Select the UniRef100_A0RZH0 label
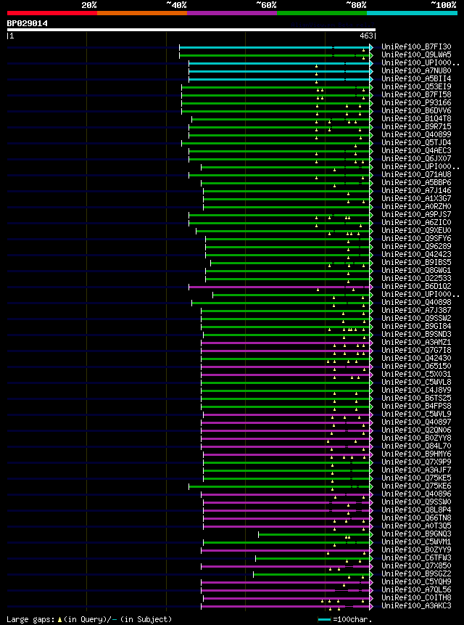This screenshot has width=464, height=625. (417, 206)
